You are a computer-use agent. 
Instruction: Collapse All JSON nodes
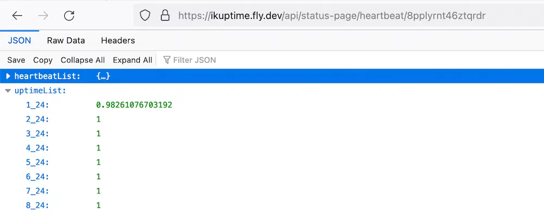(83, 60)
